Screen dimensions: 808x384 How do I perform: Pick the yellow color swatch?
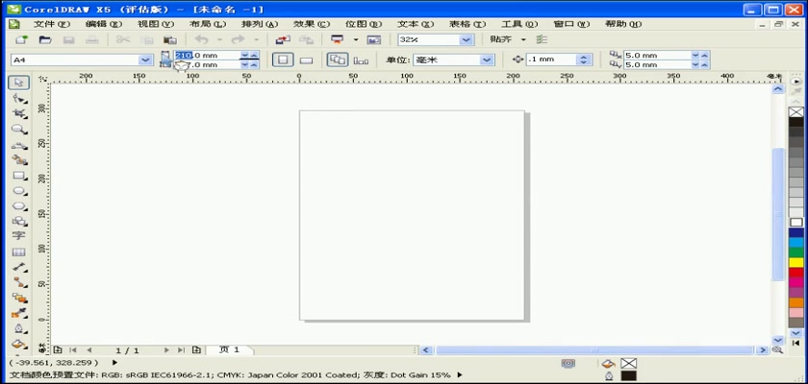tap(796, 263)
